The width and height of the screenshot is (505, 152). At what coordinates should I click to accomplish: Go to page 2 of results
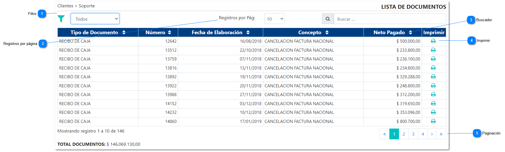(404, 134)
